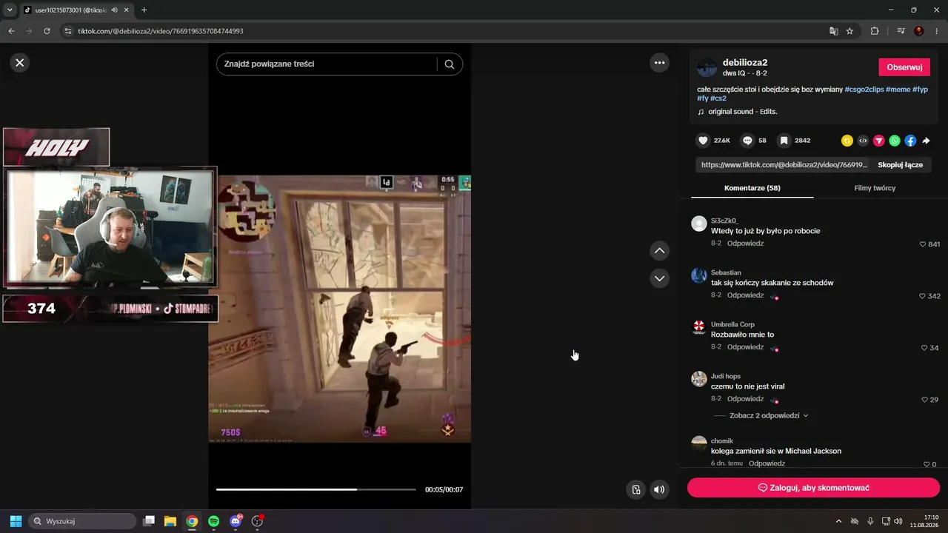
Task: Open the Chrome three-dot menu
Action: point(936,31)
